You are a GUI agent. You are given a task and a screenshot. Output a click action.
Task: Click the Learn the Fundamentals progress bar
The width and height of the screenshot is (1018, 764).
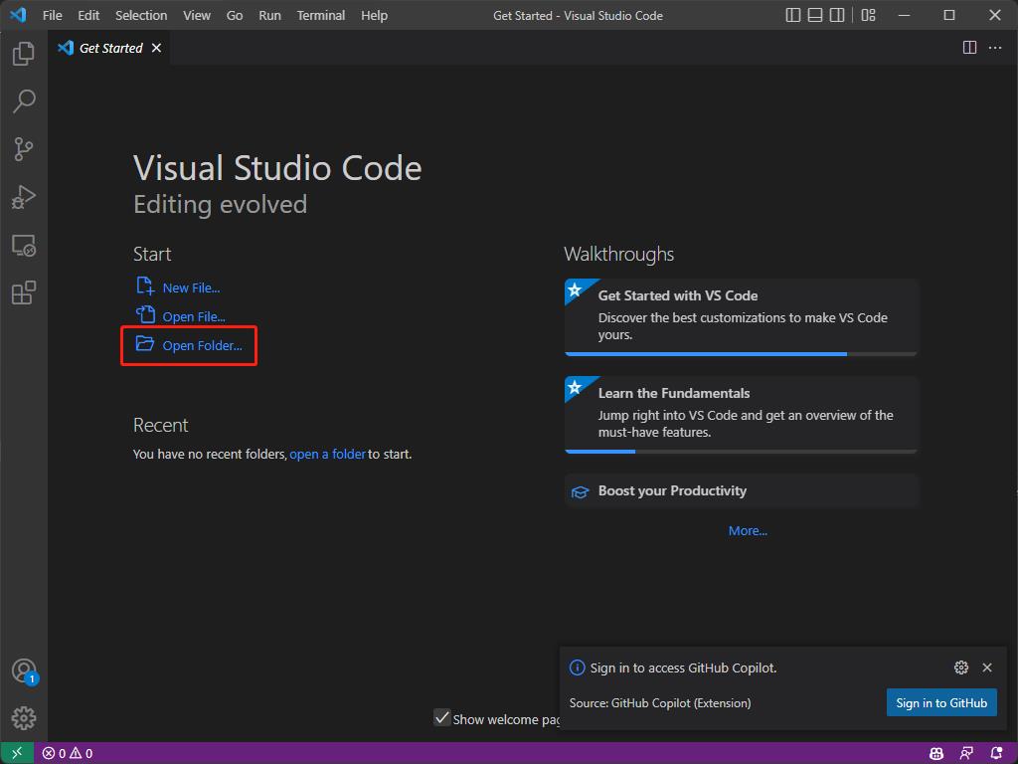pos(741,452)
